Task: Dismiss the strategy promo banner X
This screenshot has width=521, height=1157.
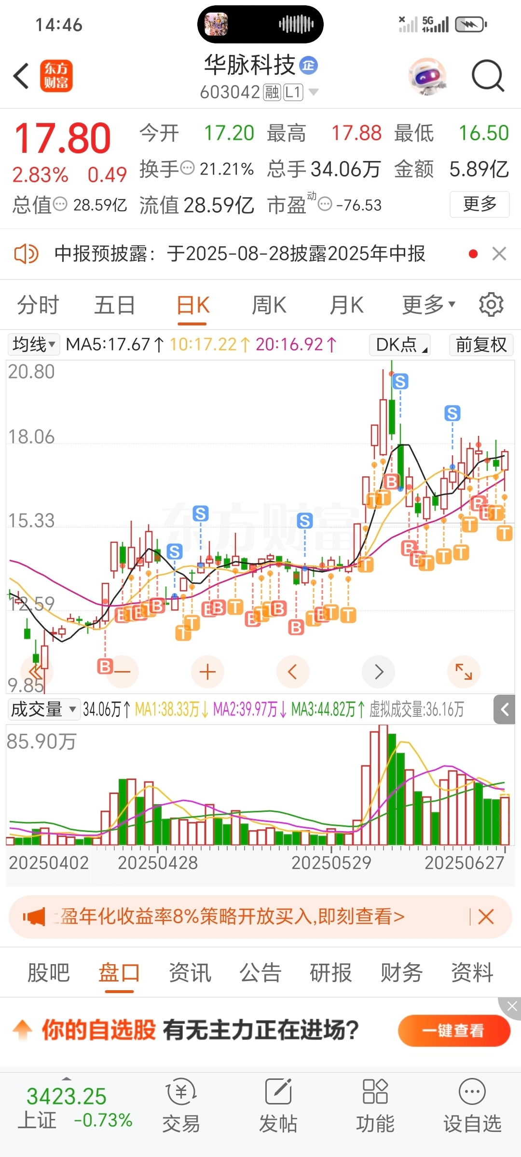Action: (x=486, y=916)
